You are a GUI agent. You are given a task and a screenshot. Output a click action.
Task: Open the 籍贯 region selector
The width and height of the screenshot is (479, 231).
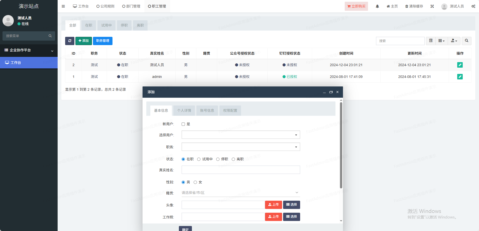click(241, 193)
